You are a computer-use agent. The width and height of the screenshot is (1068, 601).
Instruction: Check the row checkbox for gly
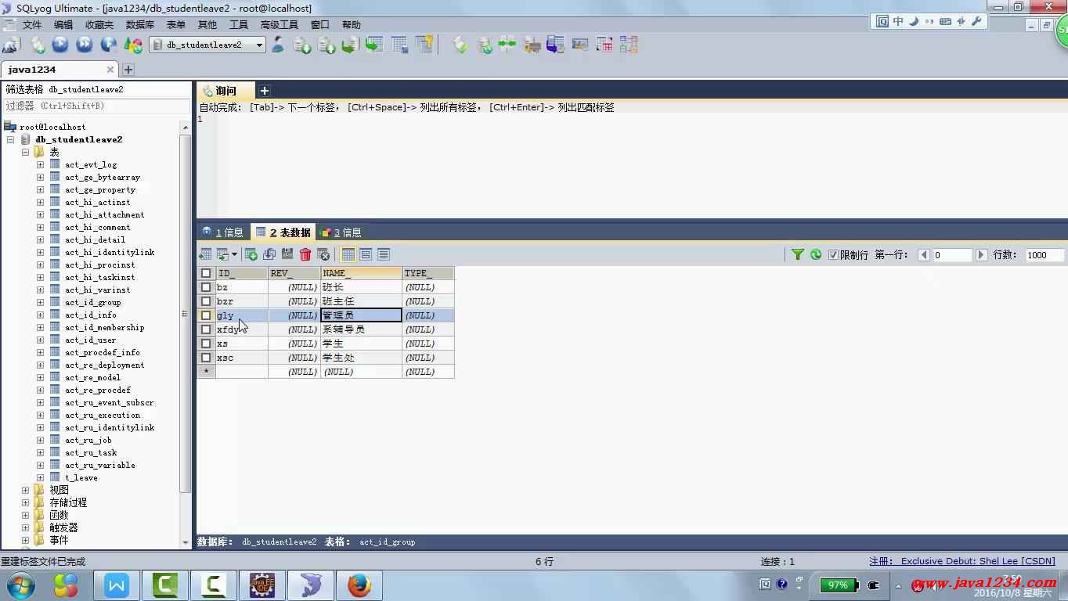pyautogui.click(x=206, y=315)
